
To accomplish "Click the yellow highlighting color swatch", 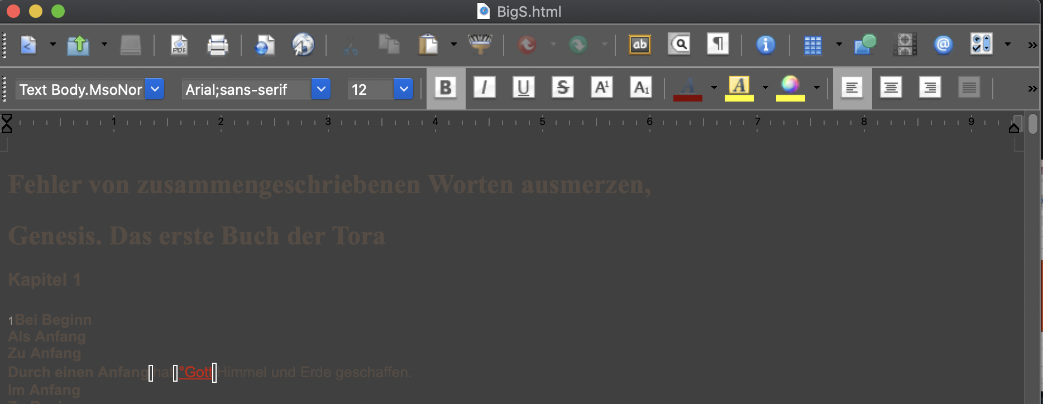I will point(739,88).
